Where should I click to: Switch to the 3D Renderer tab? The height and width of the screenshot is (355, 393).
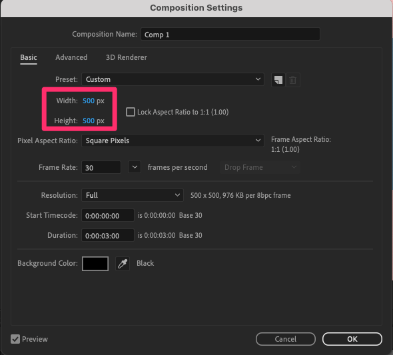tap(127, 57)
